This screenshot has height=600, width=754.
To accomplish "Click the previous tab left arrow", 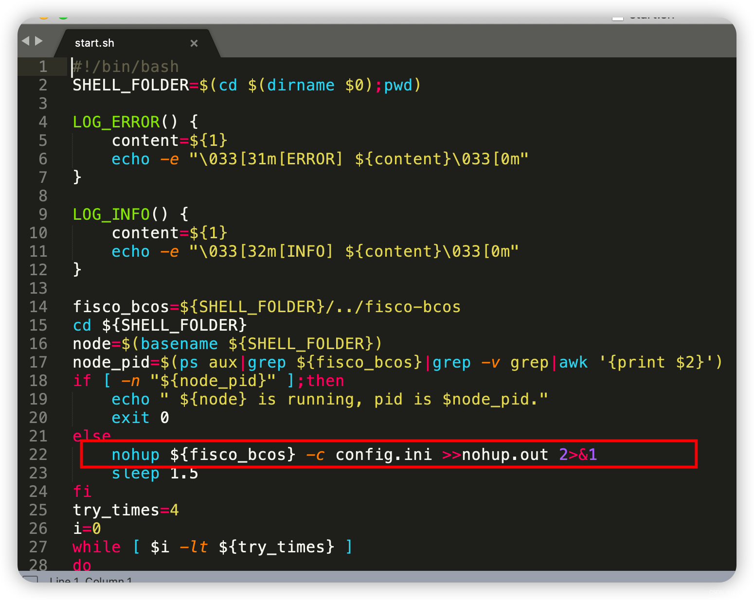I will (x=26, y=41).
